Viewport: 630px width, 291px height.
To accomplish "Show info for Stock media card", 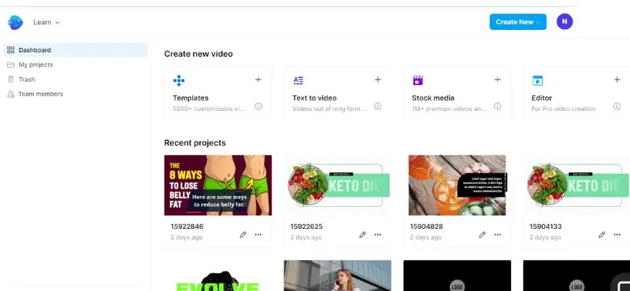I will point(498,106).
